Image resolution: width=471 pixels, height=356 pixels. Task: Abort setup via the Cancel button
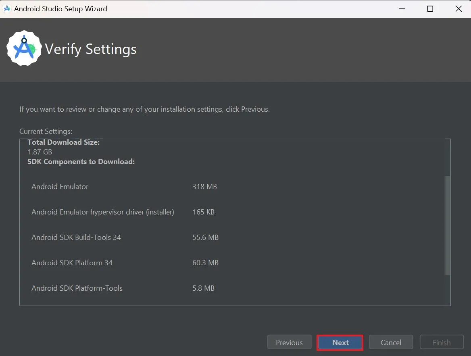391,342
